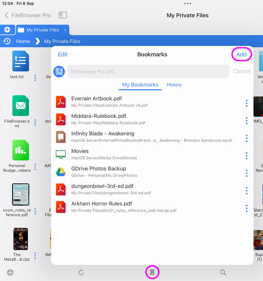Add a new tab with plus button
This screenshot has height=281, width=263.
pyautogui.click(x=7, y=30)
